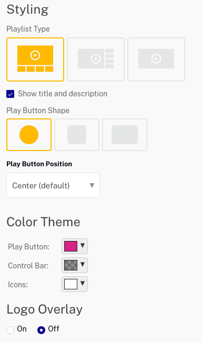Pick the single video playlist type
The width and height of the screenshot is (202, 342).
[156, 59]
